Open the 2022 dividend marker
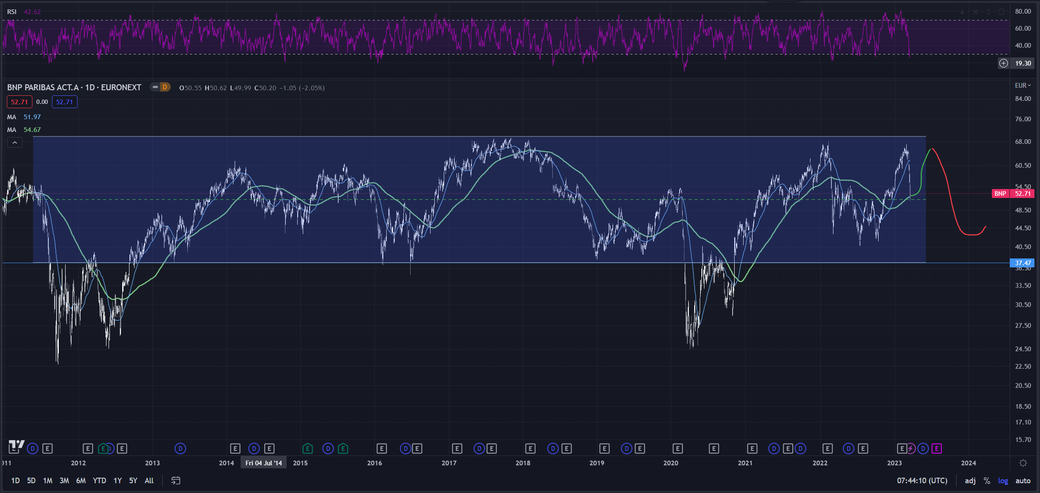Viewport: 1040px width, 493px height. pos(848,448)
